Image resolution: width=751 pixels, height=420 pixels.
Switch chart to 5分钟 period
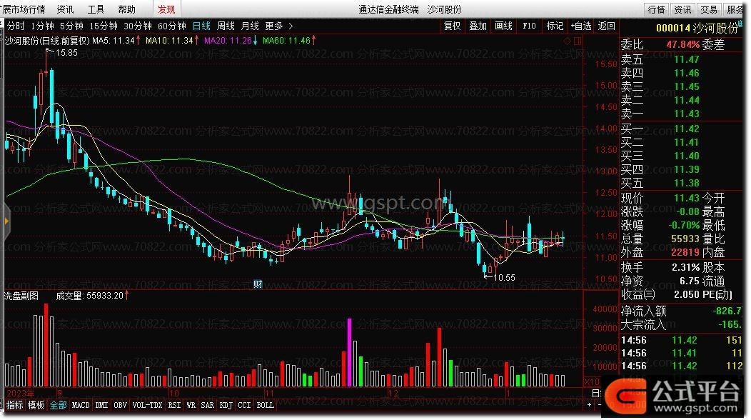tap(71, 26)
